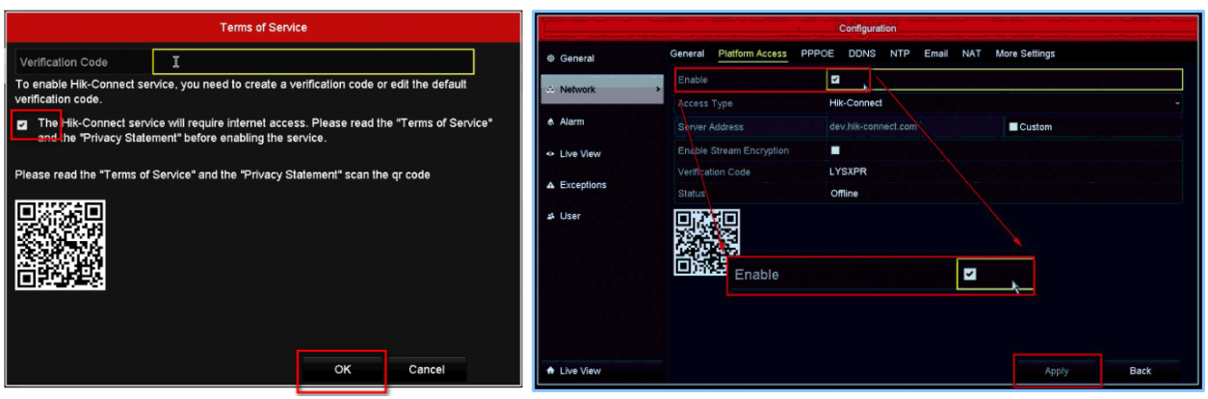The height and width of the screenshot is (399, 1208).
Task: Switch to the DDNS tab
Action: 862,54
